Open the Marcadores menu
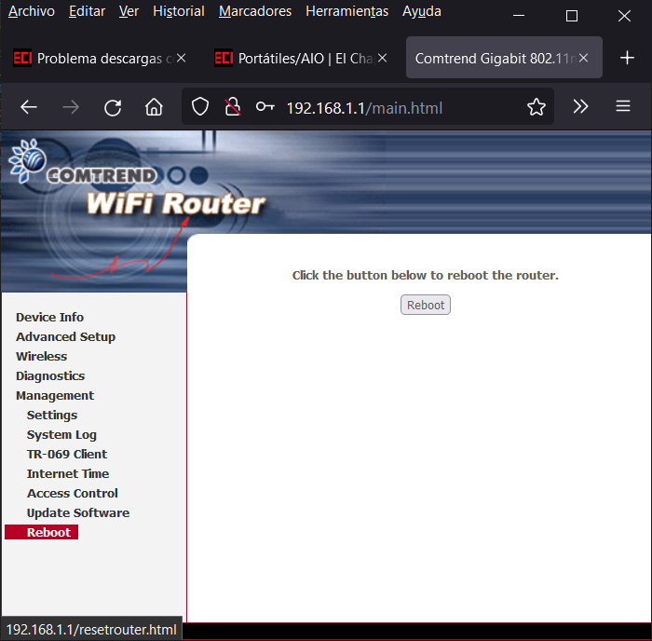 pos(255,11)
